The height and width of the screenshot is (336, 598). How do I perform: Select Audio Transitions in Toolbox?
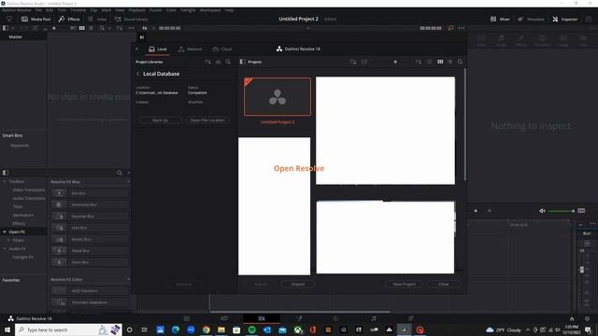point(29,199)
